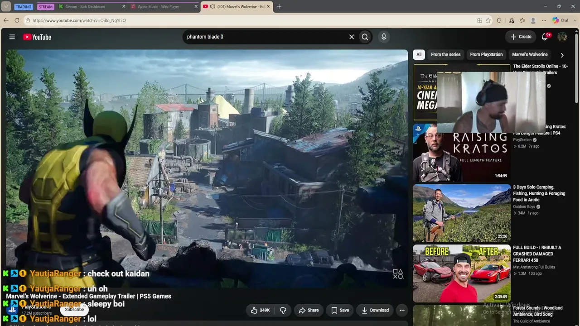Go back with the browser back arrow
The height and width of the screenshot is (326, 580).
(6, 20)
